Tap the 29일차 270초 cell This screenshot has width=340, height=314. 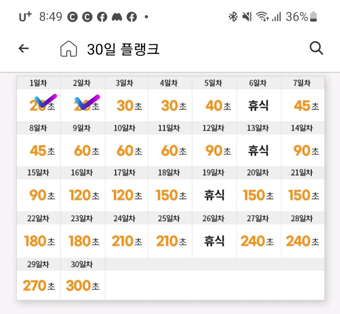tap(39, 285)
